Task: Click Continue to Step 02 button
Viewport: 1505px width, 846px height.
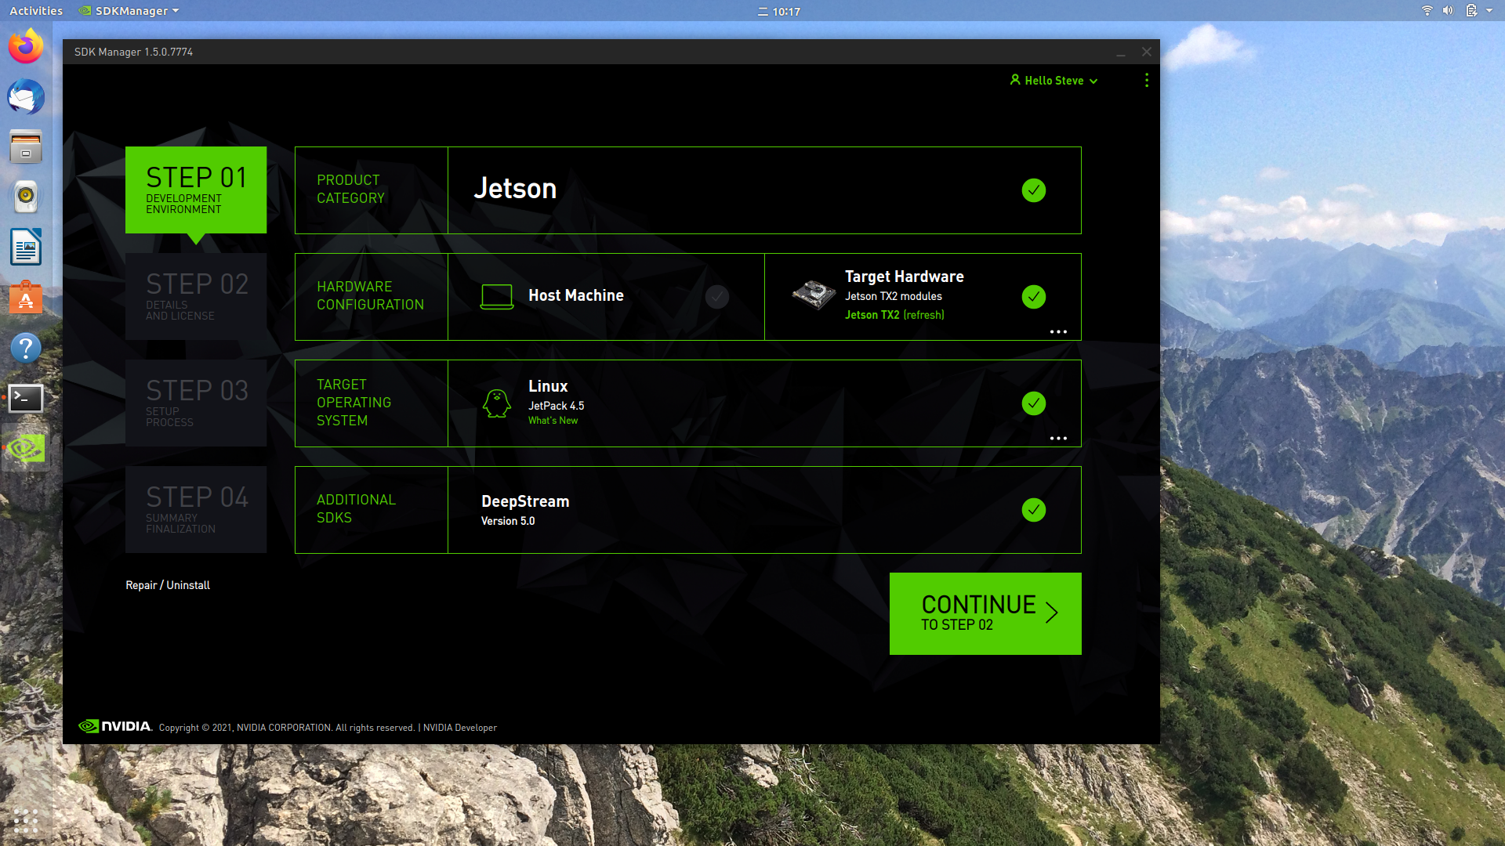Action: pyautogui.click(x=985, y=613)
